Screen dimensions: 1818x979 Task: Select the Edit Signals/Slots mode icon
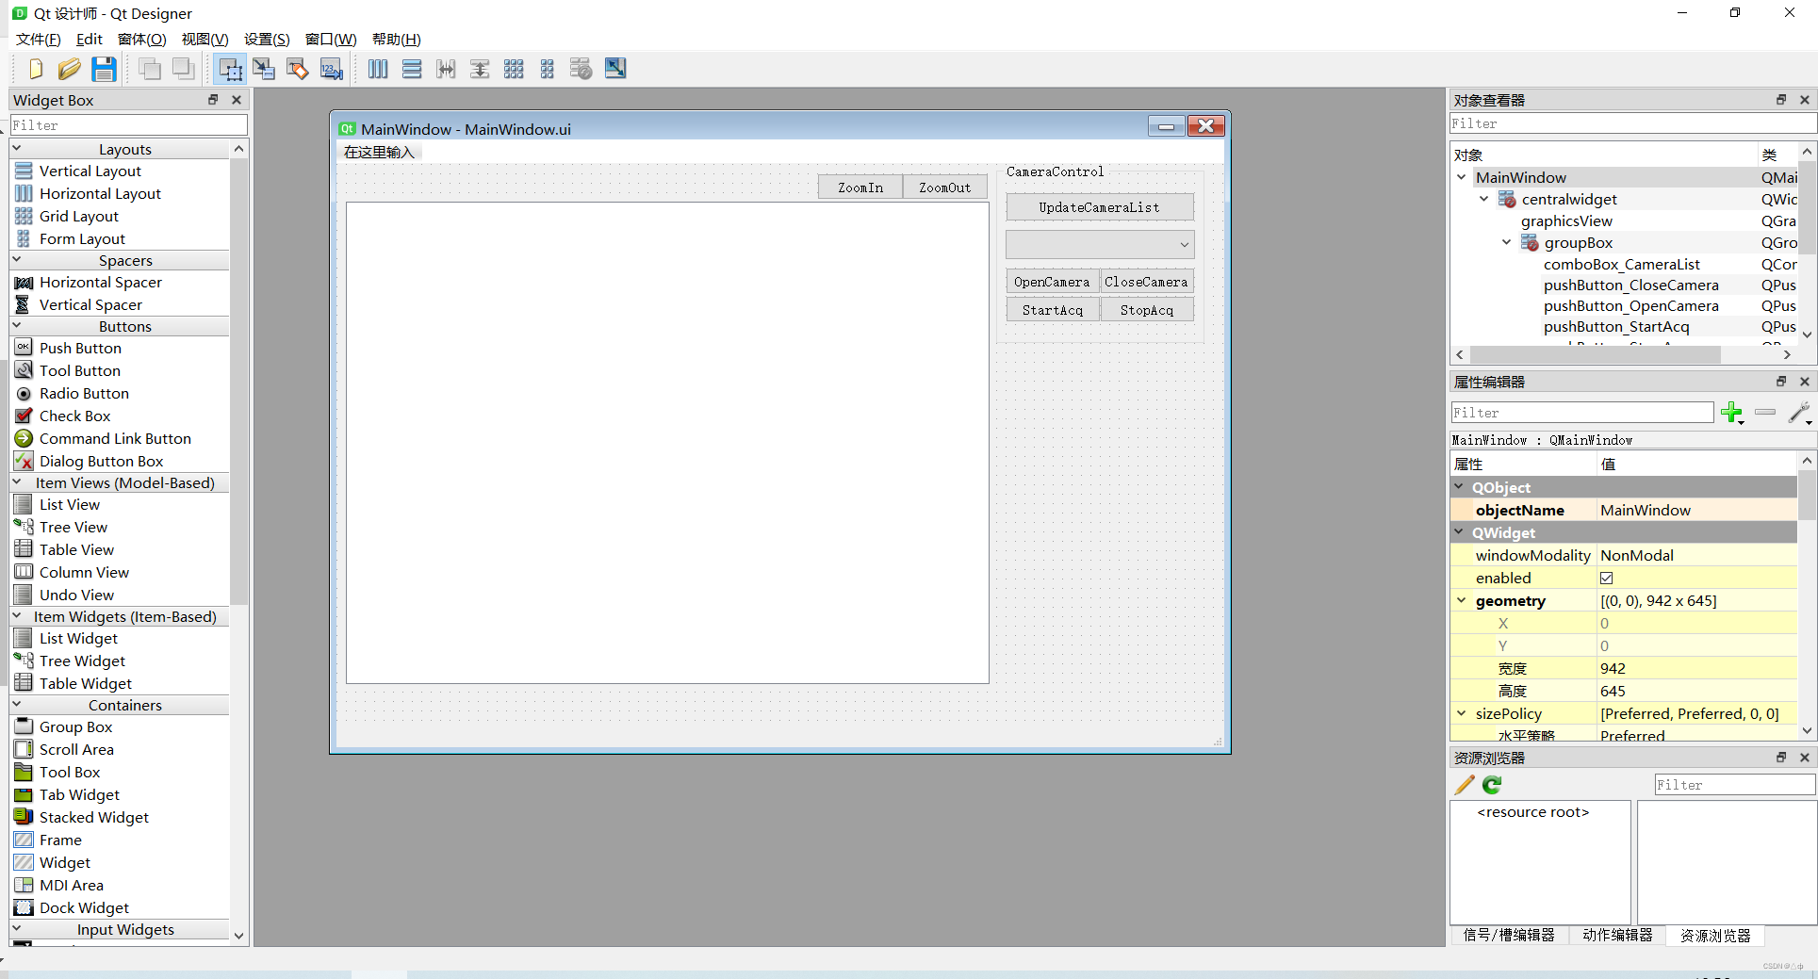point(264,69)
